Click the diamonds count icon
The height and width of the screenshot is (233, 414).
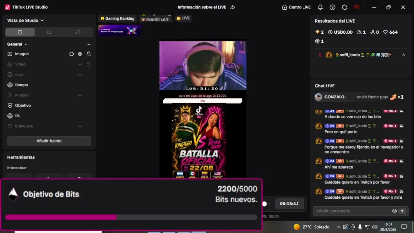click(317, 32)
